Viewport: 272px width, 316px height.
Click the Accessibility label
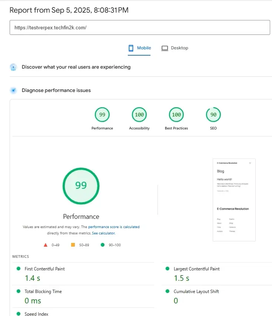[x=139, y=128]
